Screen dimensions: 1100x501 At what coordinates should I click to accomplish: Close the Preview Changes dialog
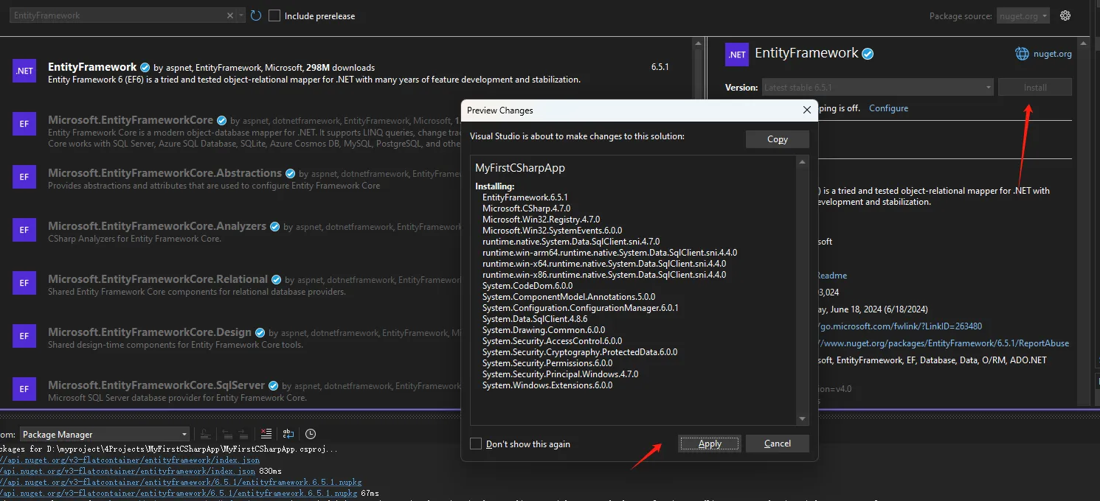[806, 110]
